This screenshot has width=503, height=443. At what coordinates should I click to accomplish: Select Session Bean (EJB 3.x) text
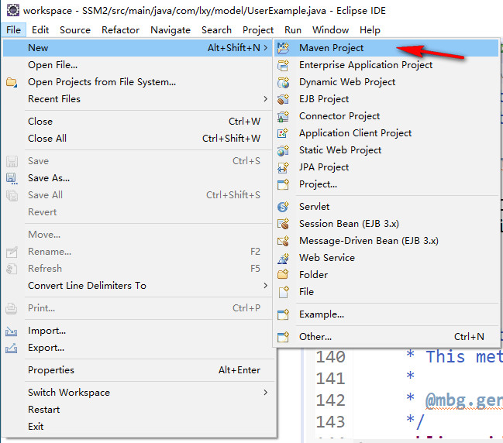[x=349, y=224]
